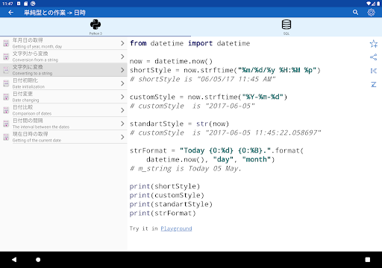
Task: Click the 'print(shortStyle)' code line
Action: pyautogui.click(x=165, y=186)
